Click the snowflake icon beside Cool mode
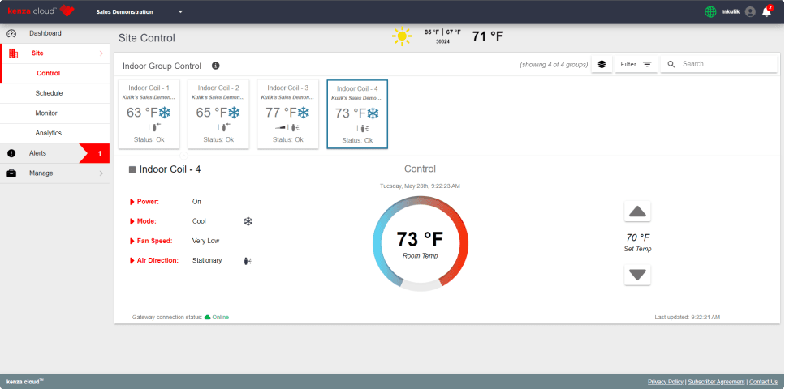Screen dimensions: 785x389 click(248, 221)
